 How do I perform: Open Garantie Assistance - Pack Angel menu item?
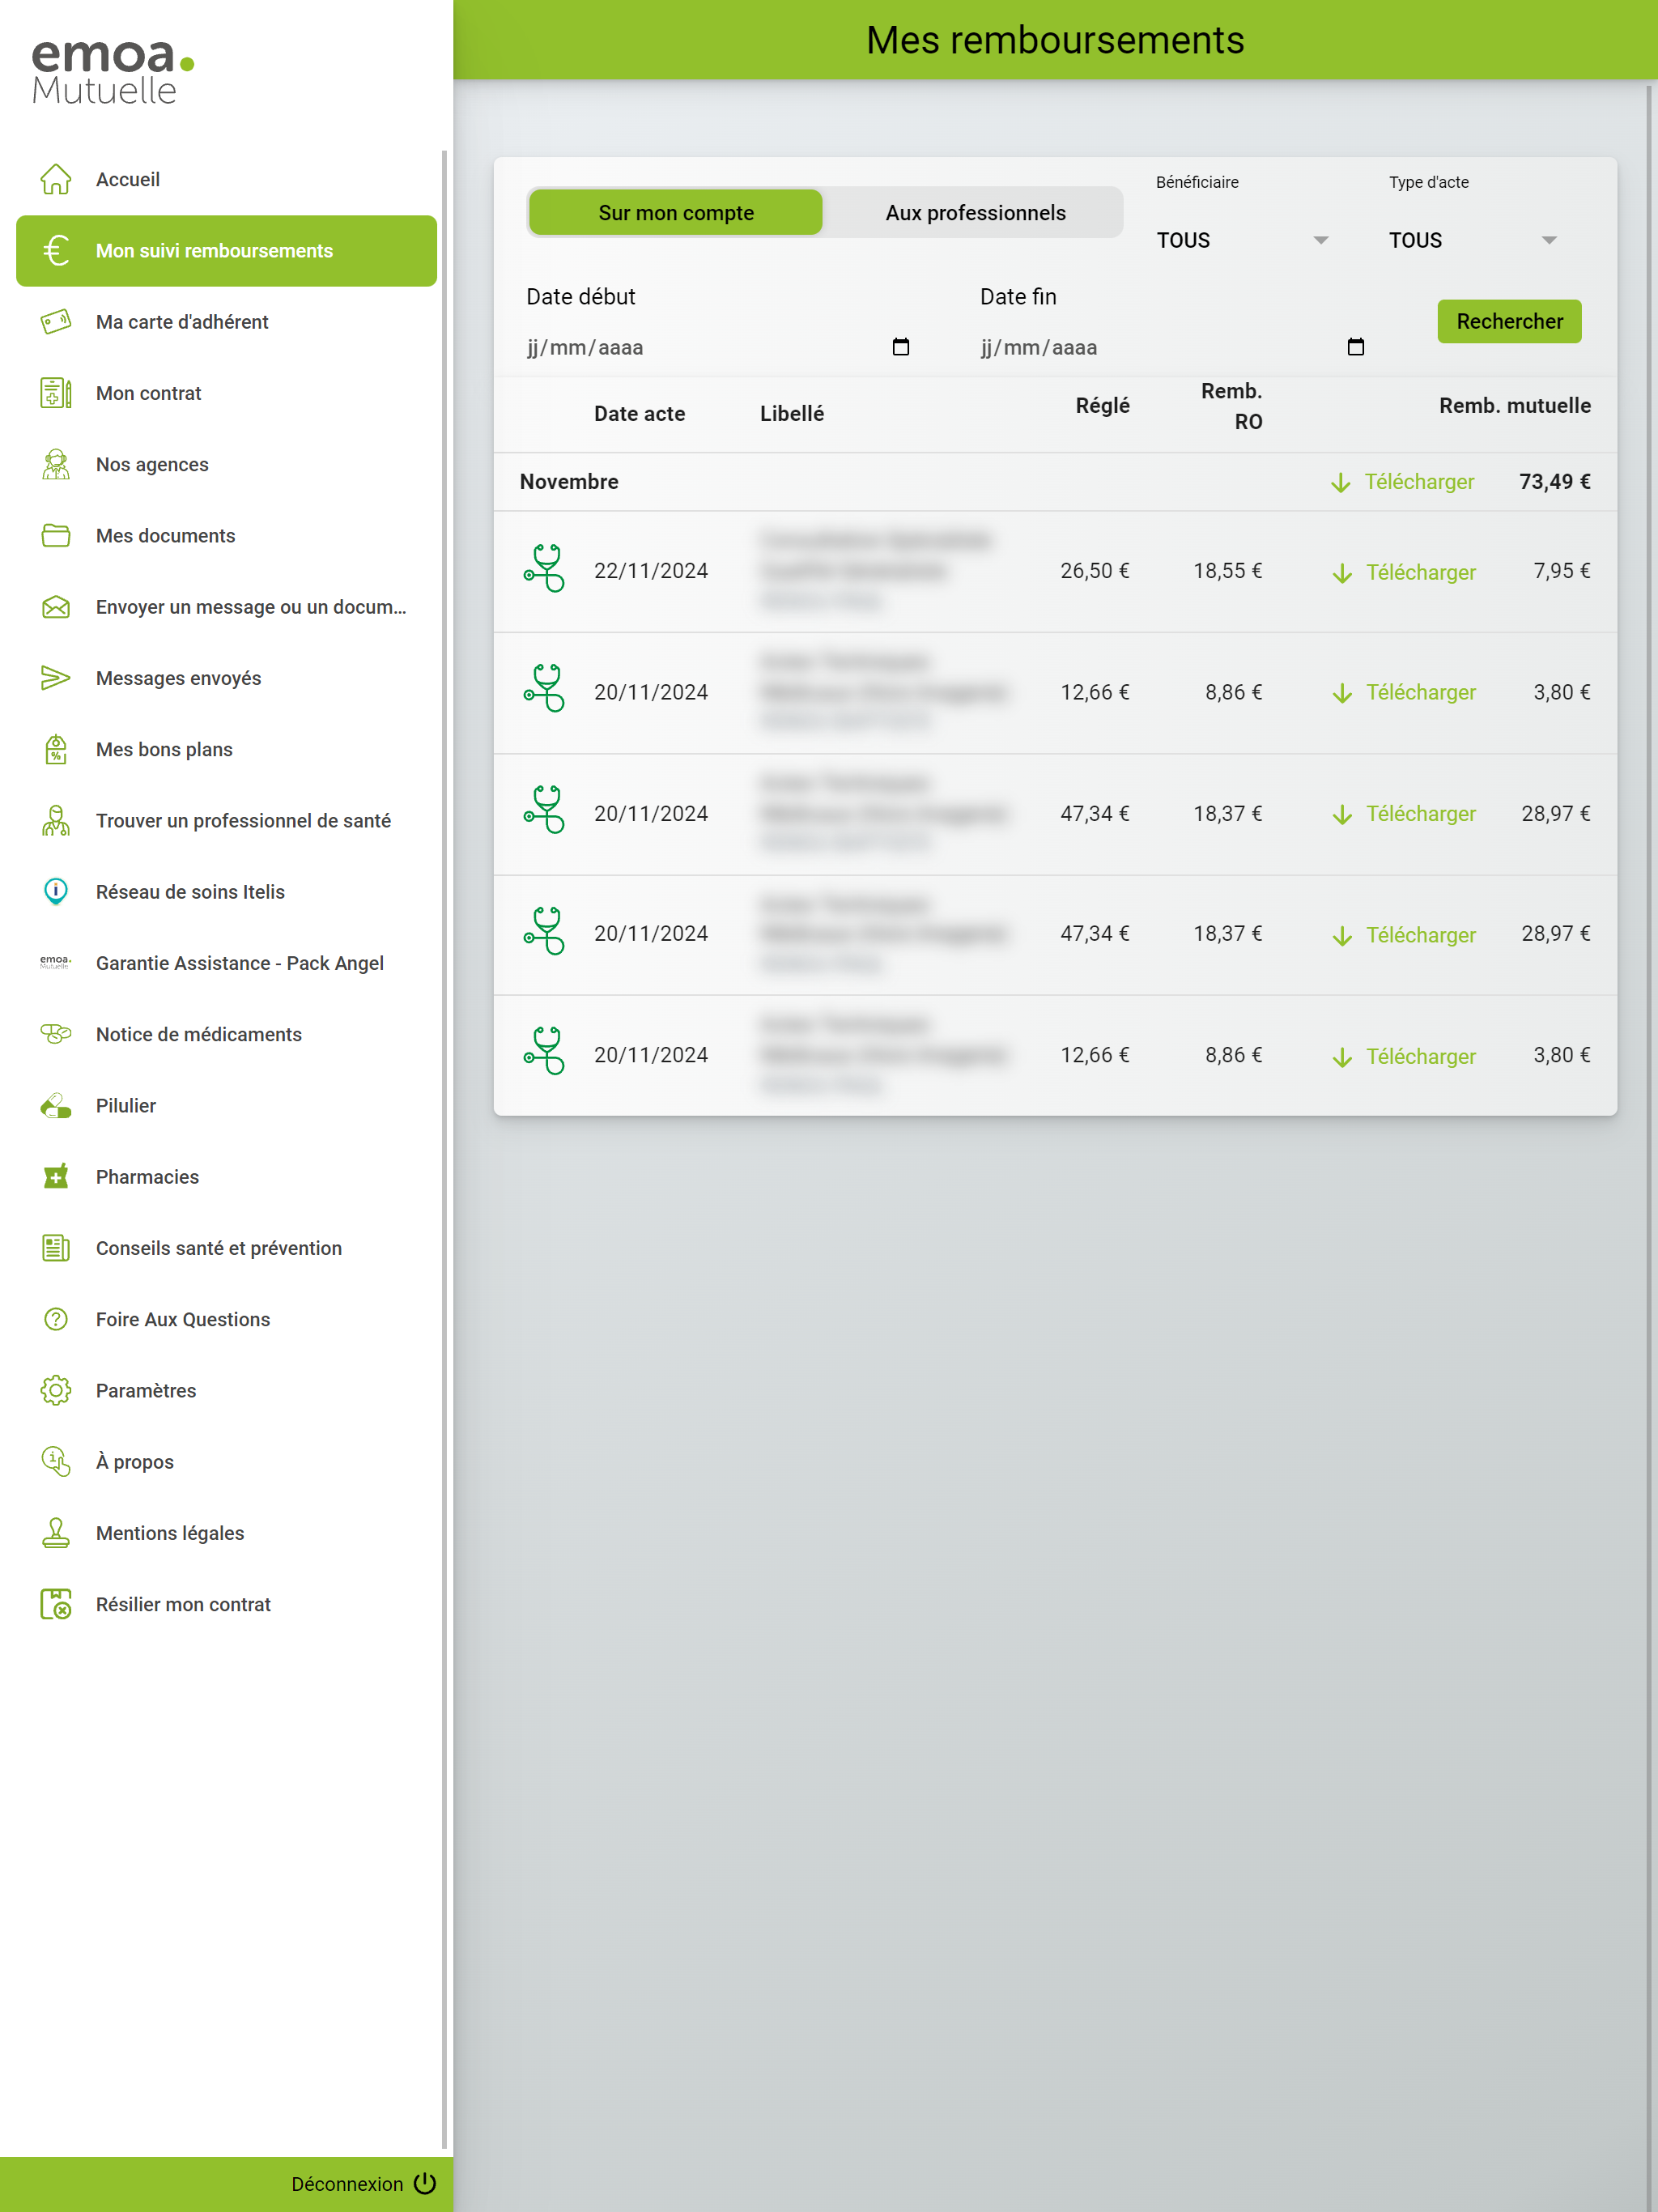226,963
